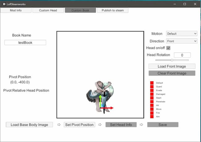Image resolution: width=201 pixels, height=142 pixels.
Task: Click the red X-axis pivot arrow
Action: pos(108,108)
